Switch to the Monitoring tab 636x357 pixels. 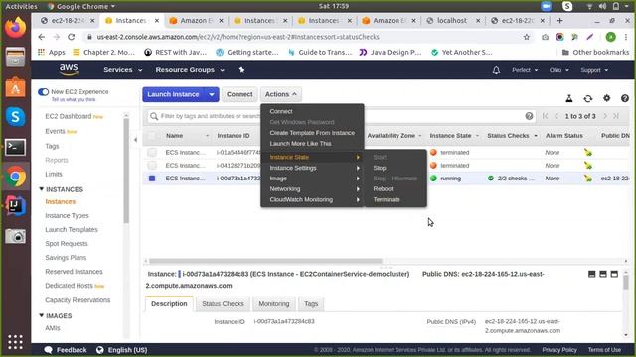pyautogui.click(x=274, y=304)
